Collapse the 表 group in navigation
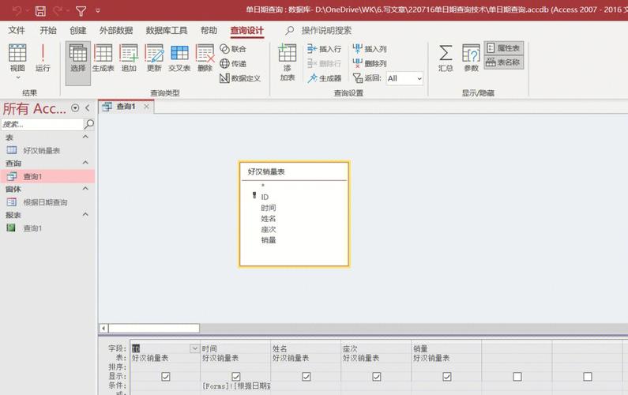Image resolution: width=628 pixels, height=395 pixels. 85,137
